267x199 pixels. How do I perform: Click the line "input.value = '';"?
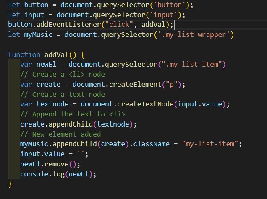tap(54, 154)
